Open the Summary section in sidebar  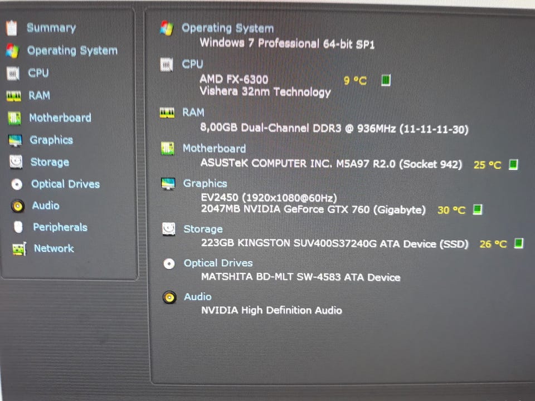click(x=51, y=28)
